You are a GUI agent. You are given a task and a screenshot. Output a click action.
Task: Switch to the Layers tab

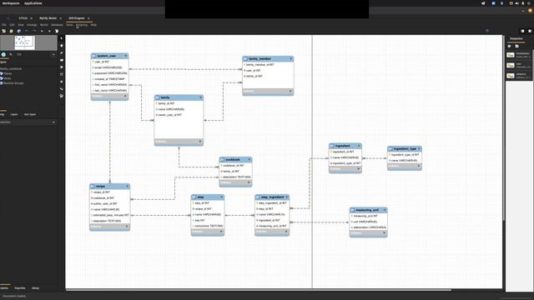pos(14,115)
